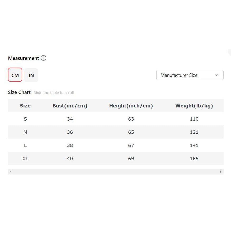The height and width of the screenshot is (231, 231).
Task: Click the bust value 40 in XL row
Action: pos(70,158)
